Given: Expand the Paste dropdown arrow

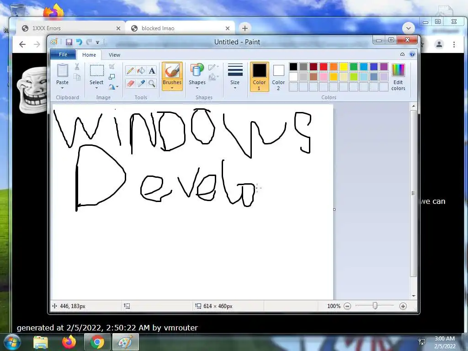Looking at the screenshot, I should 62,88.
